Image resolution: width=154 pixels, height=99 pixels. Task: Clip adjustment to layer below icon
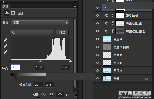pyautogui.click(x=35, y=95)
